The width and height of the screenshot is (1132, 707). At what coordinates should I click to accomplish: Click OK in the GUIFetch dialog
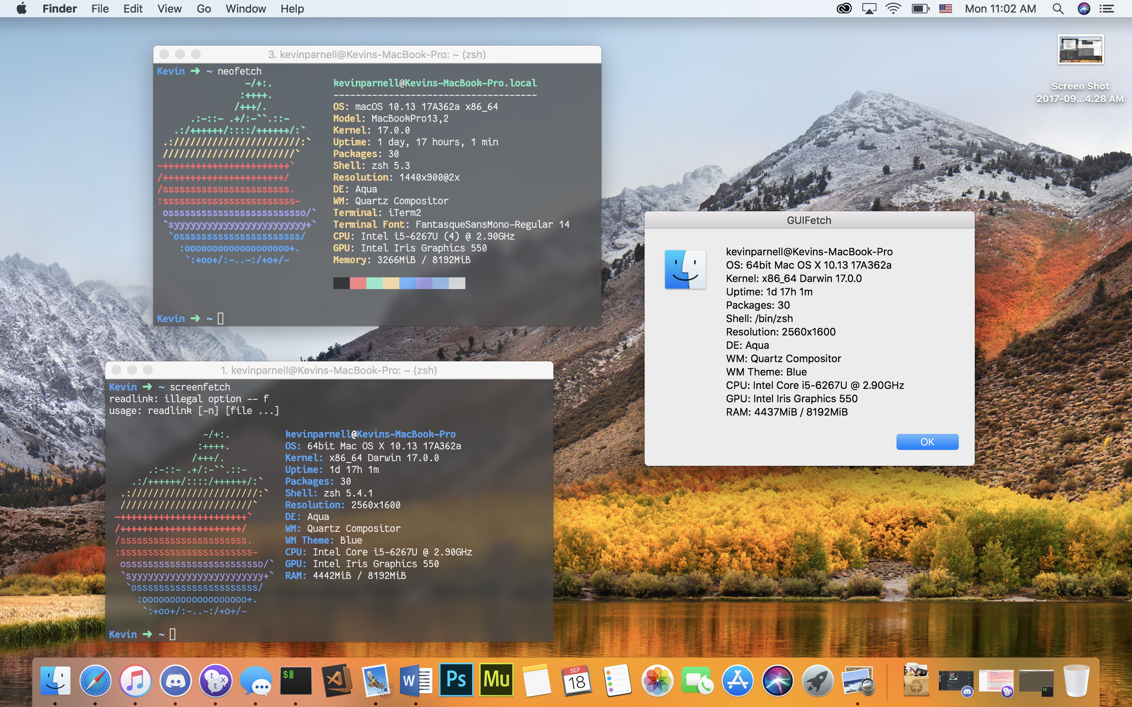click(x=927, y=442)
